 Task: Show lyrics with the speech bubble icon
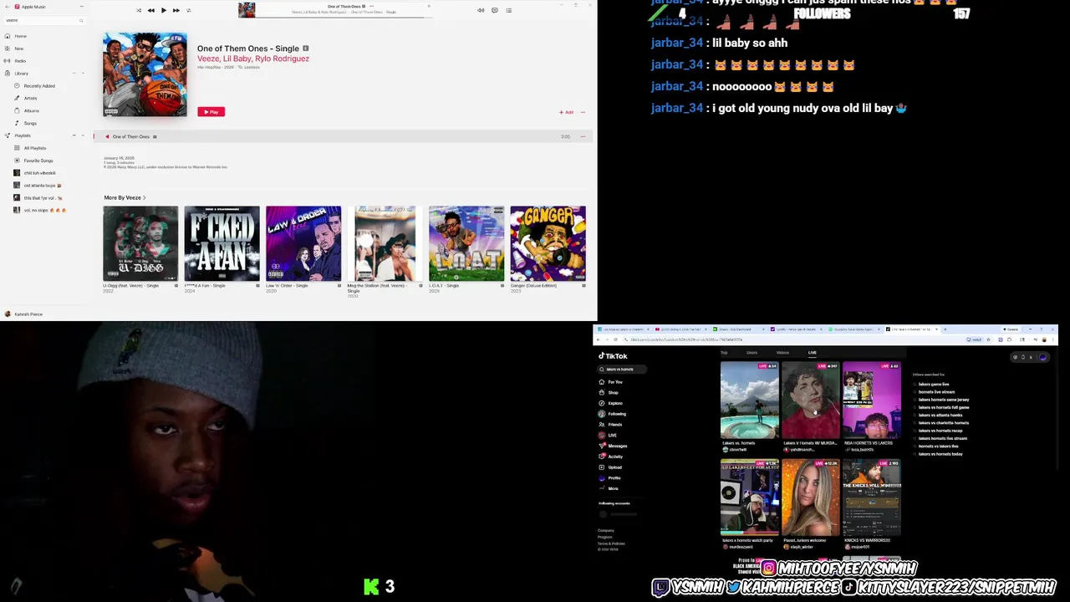(495, 10)
